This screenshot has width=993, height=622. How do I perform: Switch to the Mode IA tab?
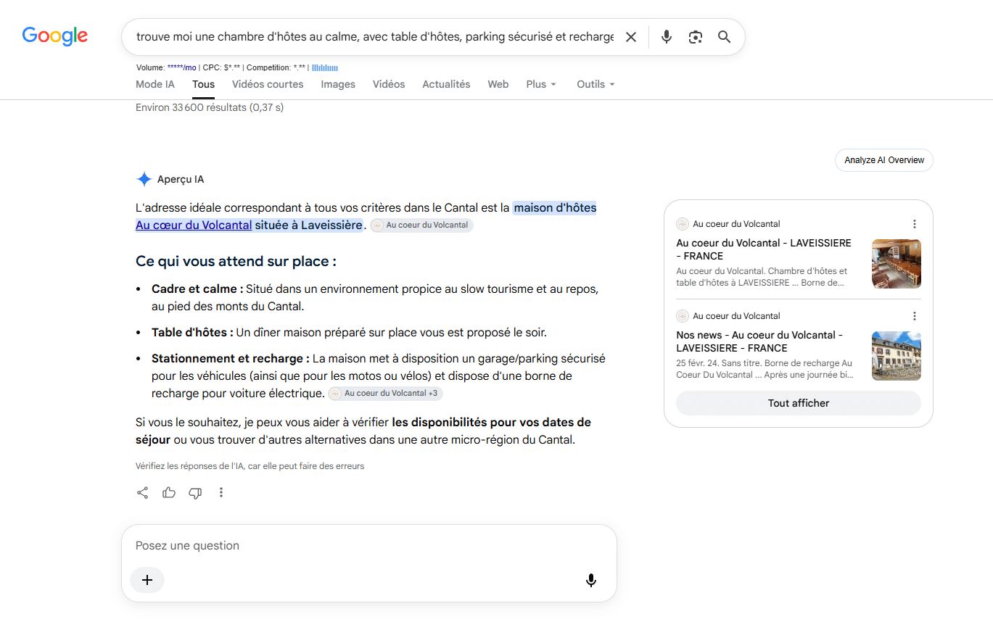point(155,84)
